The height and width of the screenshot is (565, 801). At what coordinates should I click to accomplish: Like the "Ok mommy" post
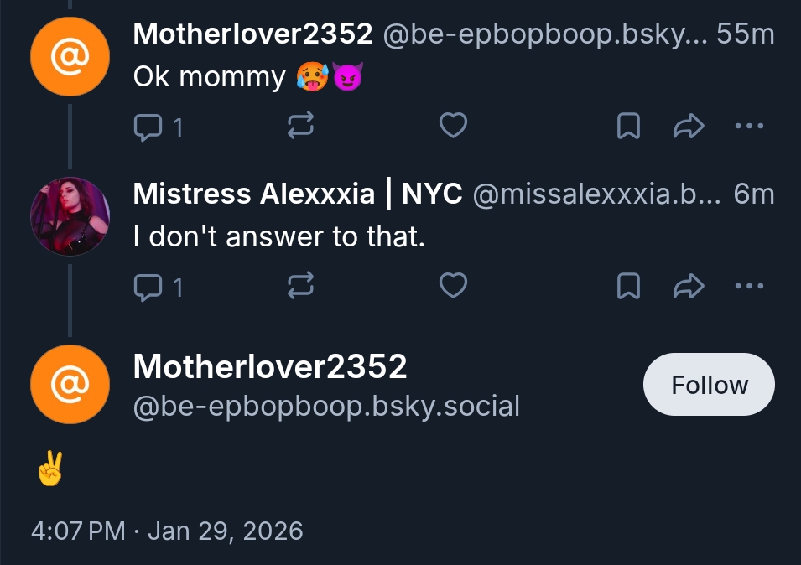(453, 127)
